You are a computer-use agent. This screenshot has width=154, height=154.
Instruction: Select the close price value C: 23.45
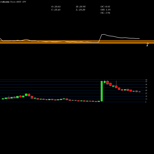(x=56, y=10)
